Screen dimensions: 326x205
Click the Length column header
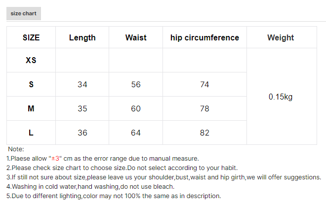pos(82,37)
